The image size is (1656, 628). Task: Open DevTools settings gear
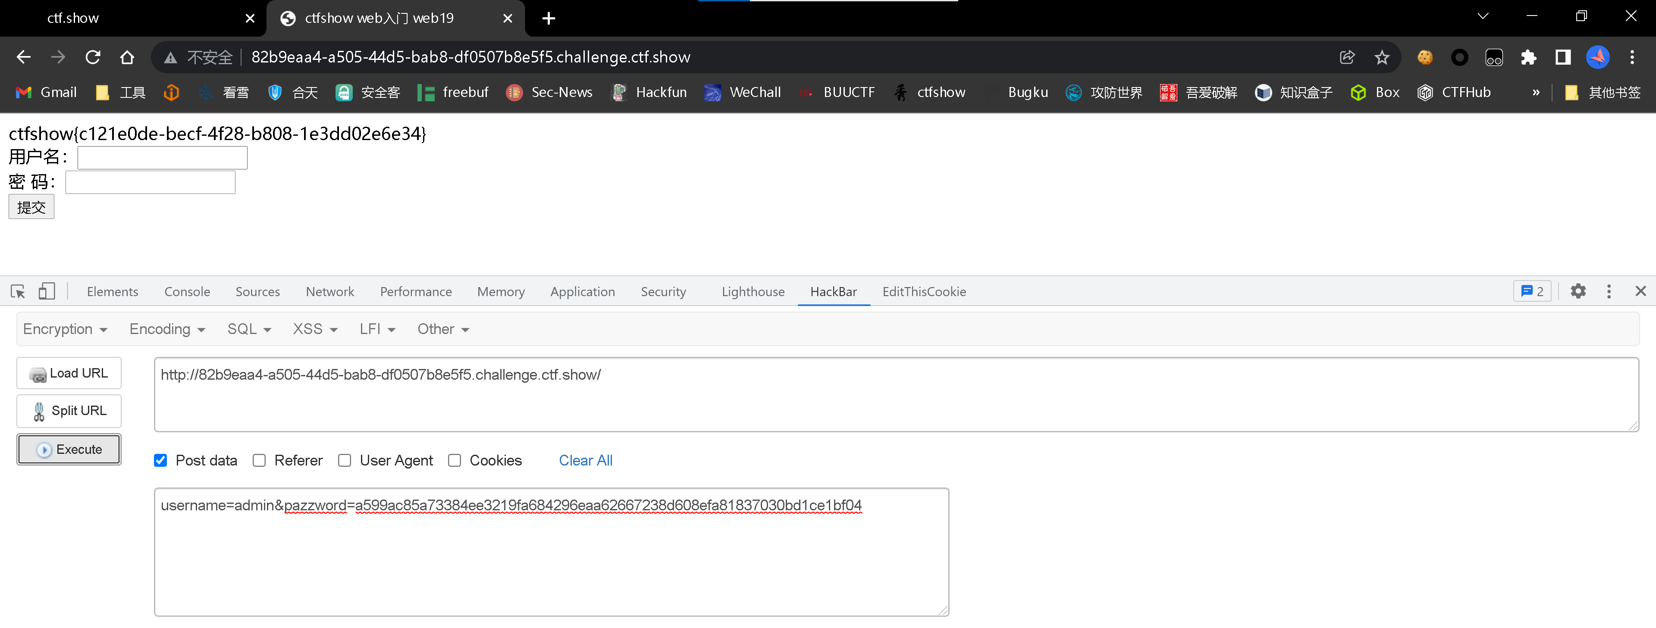coord(1579,291)
